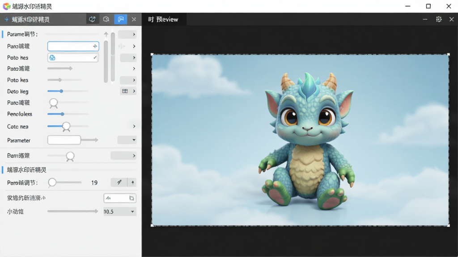Click the plus icon in the left panel header
458x257 pixels.
coord(6,20)
